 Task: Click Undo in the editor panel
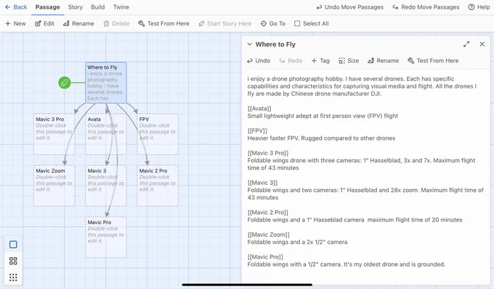259,61
